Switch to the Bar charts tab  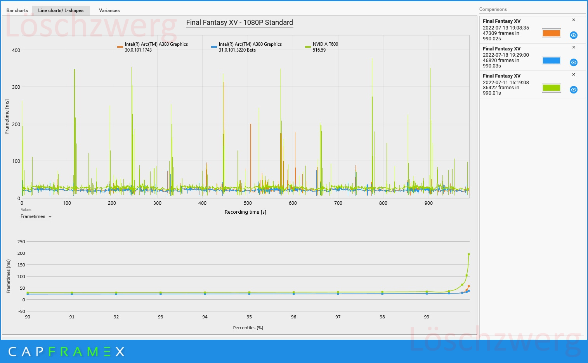[17, 10]
